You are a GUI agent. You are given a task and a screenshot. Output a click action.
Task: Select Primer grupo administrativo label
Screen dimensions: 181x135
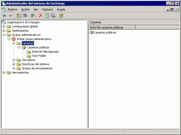[34, 39]
